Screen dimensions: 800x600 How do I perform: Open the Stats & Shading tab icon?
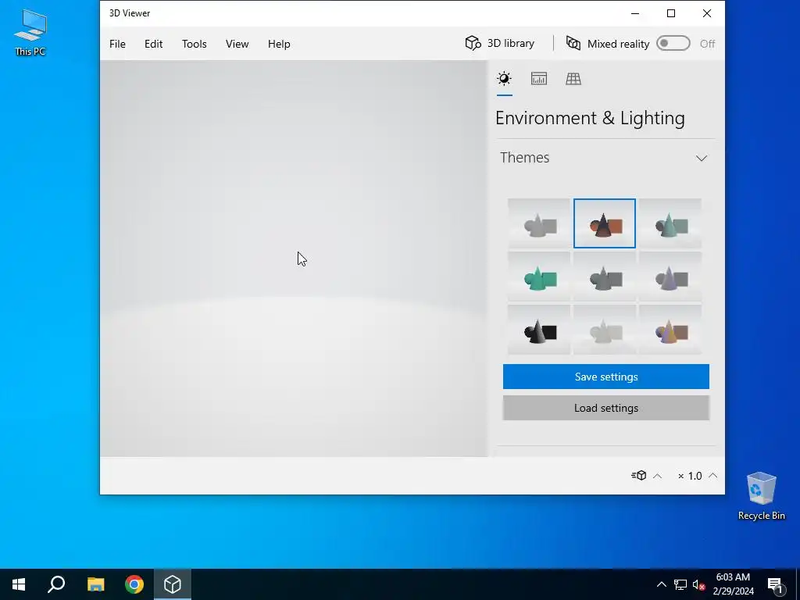click(x=539, y=79)
